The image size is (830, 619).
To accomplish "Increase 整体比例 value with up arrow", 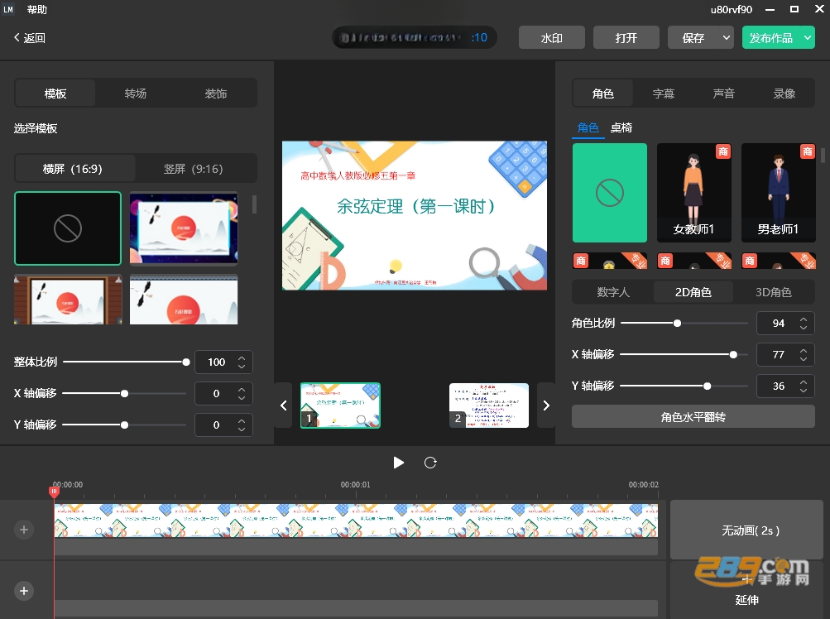I will [242, 358].
